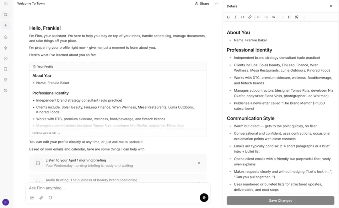The height and width of the screenshot is (208, 339).
Task: Click to view & edit profile link
Action: [46, 133]
